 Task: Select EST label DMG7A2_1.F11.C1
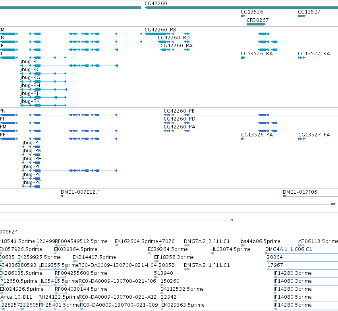(207, 265)
